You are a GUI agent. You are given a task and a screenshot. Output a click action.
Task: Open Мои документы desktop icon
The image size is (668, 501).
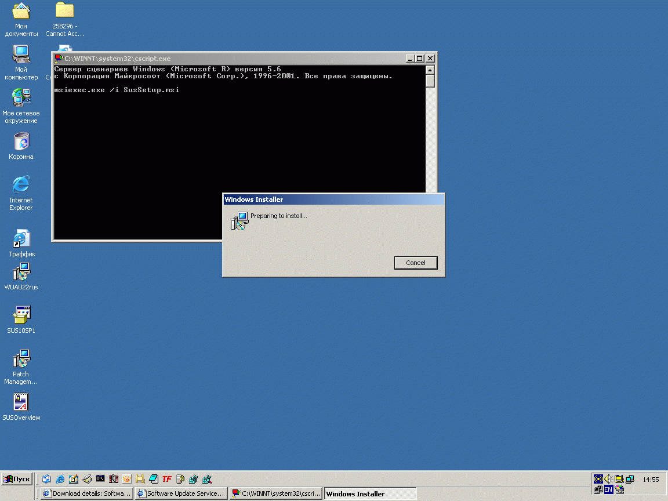21,20
